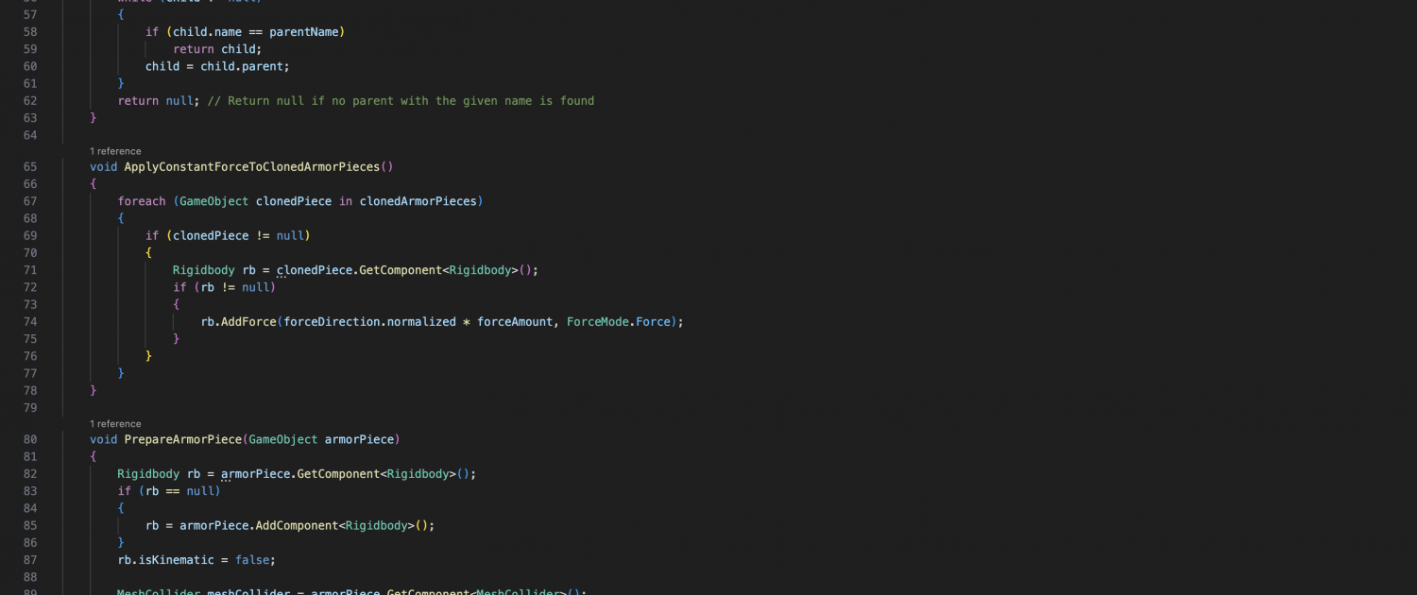Click line number 65 in the gutter
This screenshot has width=1417, height=595.
pos(29,167)
